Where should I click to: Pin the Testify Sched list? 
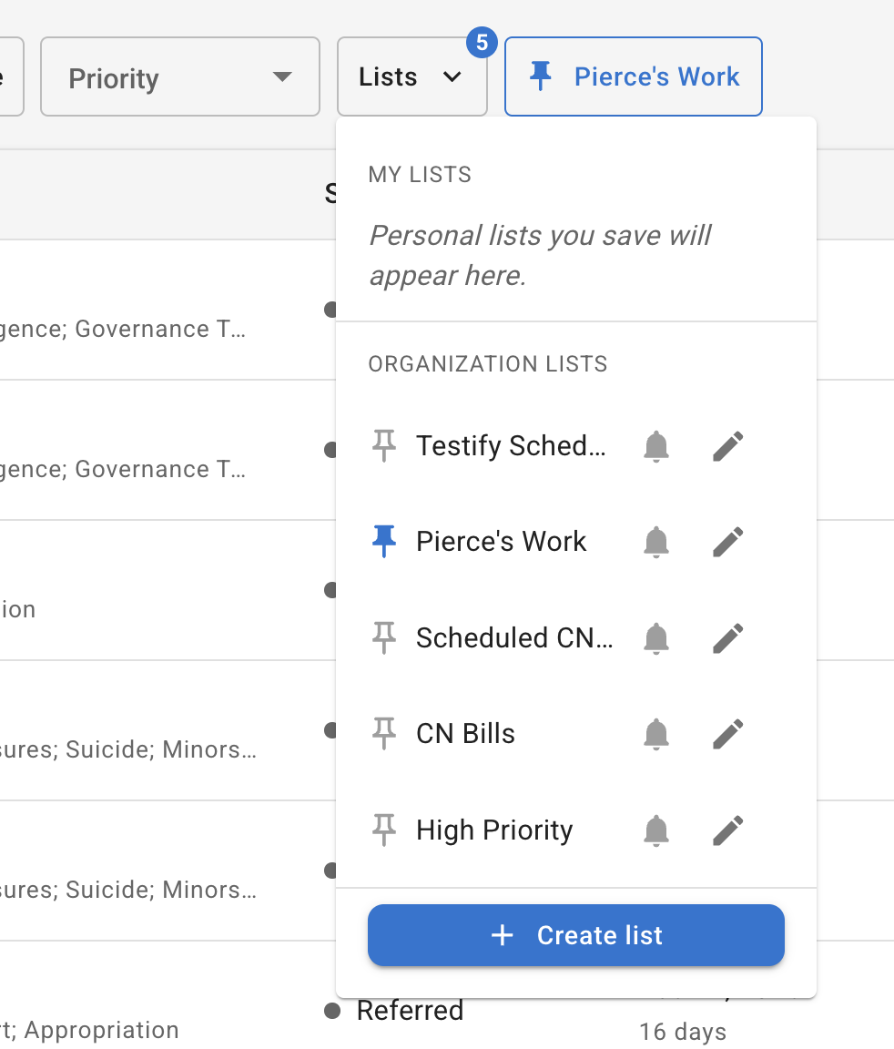[384, 445]
